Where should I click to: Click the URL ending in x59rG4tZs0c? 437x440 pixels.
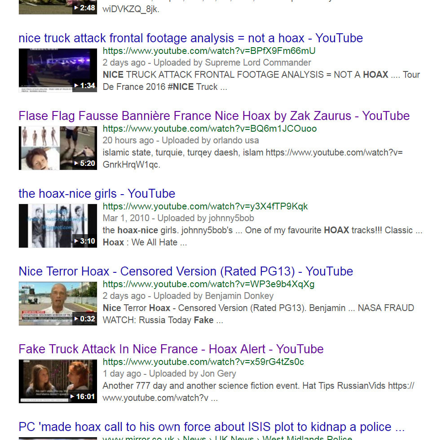pos(203,362)
